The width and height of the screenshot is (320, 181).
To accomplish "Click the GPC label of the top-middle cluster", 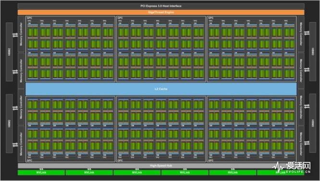I will [x=120, y=18].
